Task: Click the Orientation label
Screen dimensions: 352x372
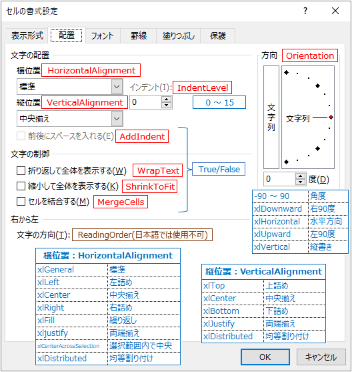Action: [x=310, y=55]
